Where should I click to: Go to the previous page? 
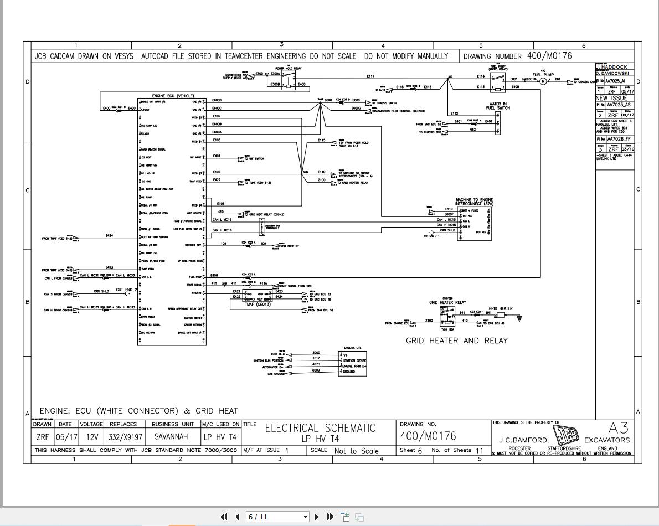(238, 517)
